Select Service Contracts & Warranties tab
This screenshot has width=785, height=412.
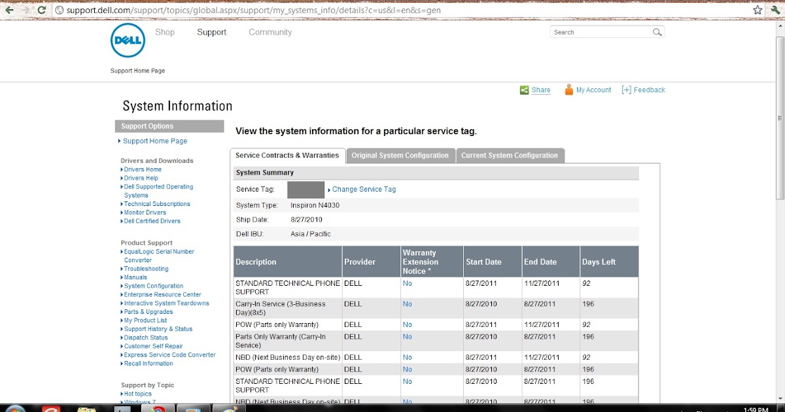(x=287, y=156)
